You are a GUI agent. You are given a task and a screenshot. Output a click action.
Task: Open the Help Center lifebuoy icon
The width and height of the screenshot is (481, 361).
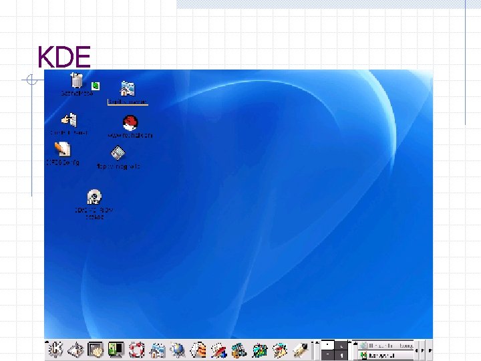pos(136,350)
